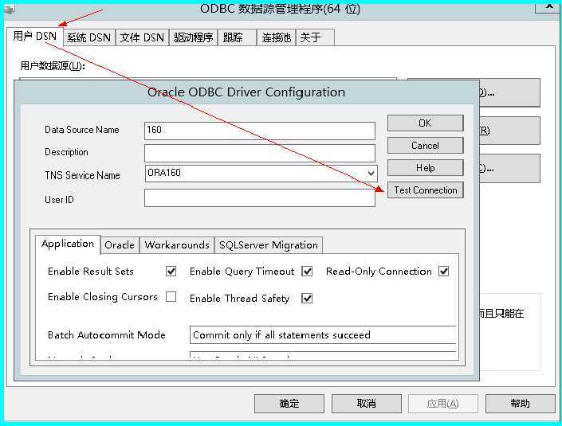
Task: Click OK in Oracle ODBC Driver Configuration
Action: [426, 123]
